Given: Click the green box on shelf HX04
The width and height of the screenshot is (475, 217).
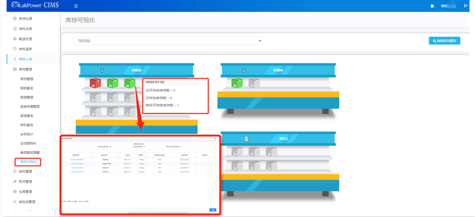Looking at the screenshot, I should (x=237, y=83).
